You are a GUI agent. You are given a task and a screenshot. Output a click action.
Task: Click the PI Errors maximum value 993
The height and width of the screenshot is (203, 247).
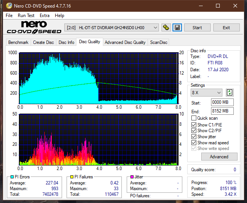[x=55, y=189]
